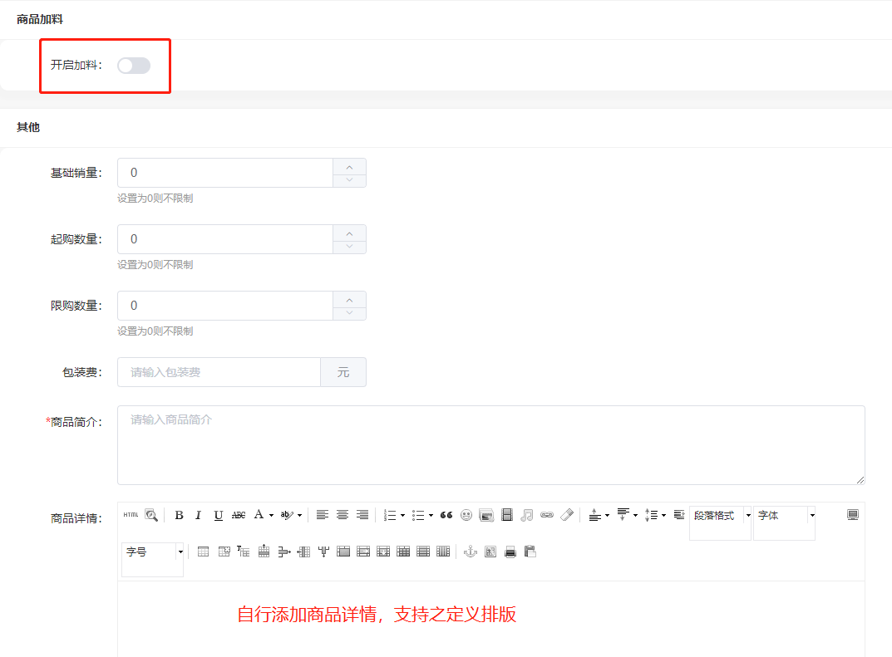Click the paste clipboard icon
The height and width of the screenshot is (657, 892).
[x=530, y=552]
